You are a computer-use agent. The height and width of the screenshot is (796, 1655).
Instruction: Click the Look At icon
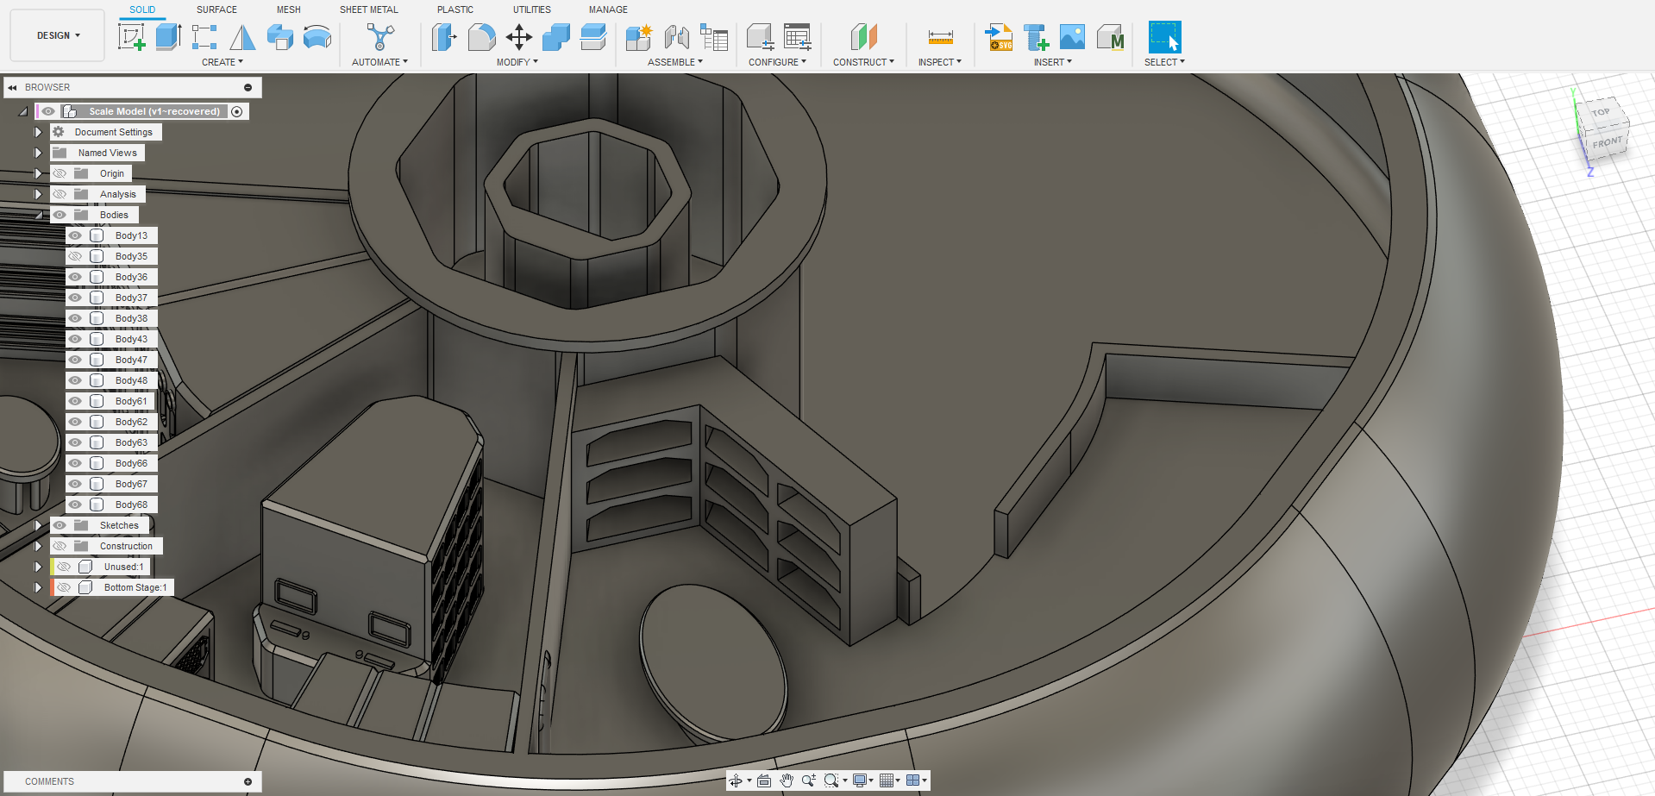764,780
